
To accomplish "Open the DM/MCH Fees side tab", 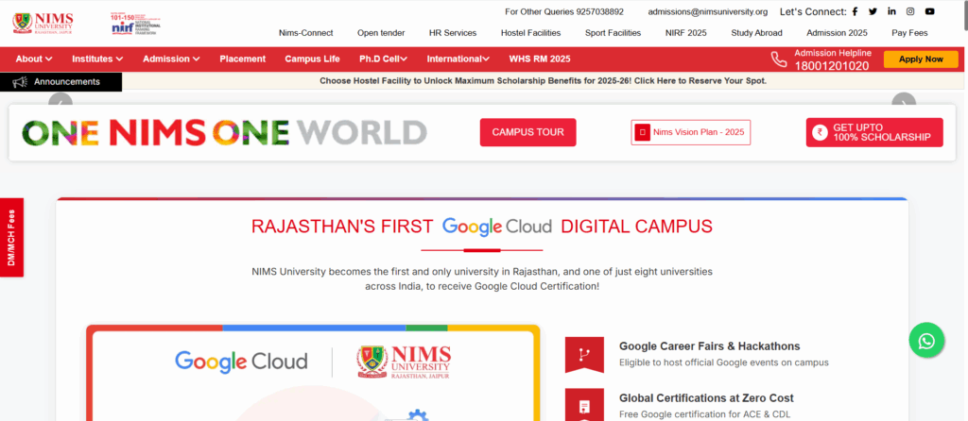I will (11, 237).
